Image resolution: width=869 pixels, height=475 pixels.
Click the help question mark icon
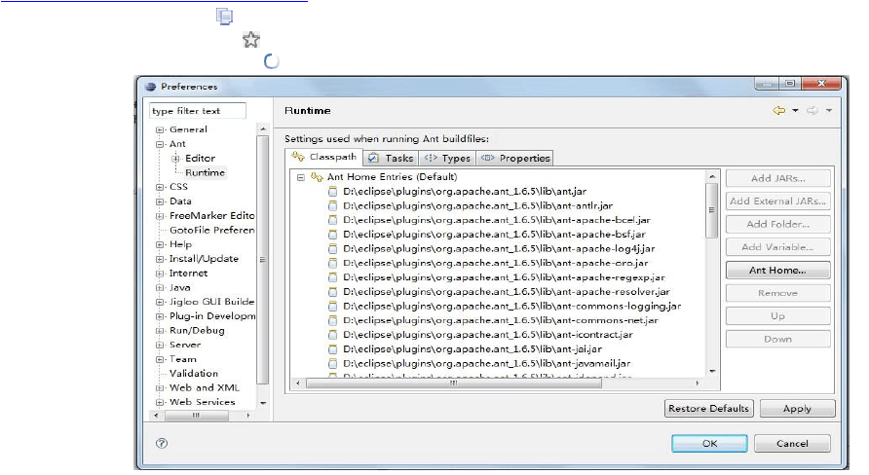162,443
